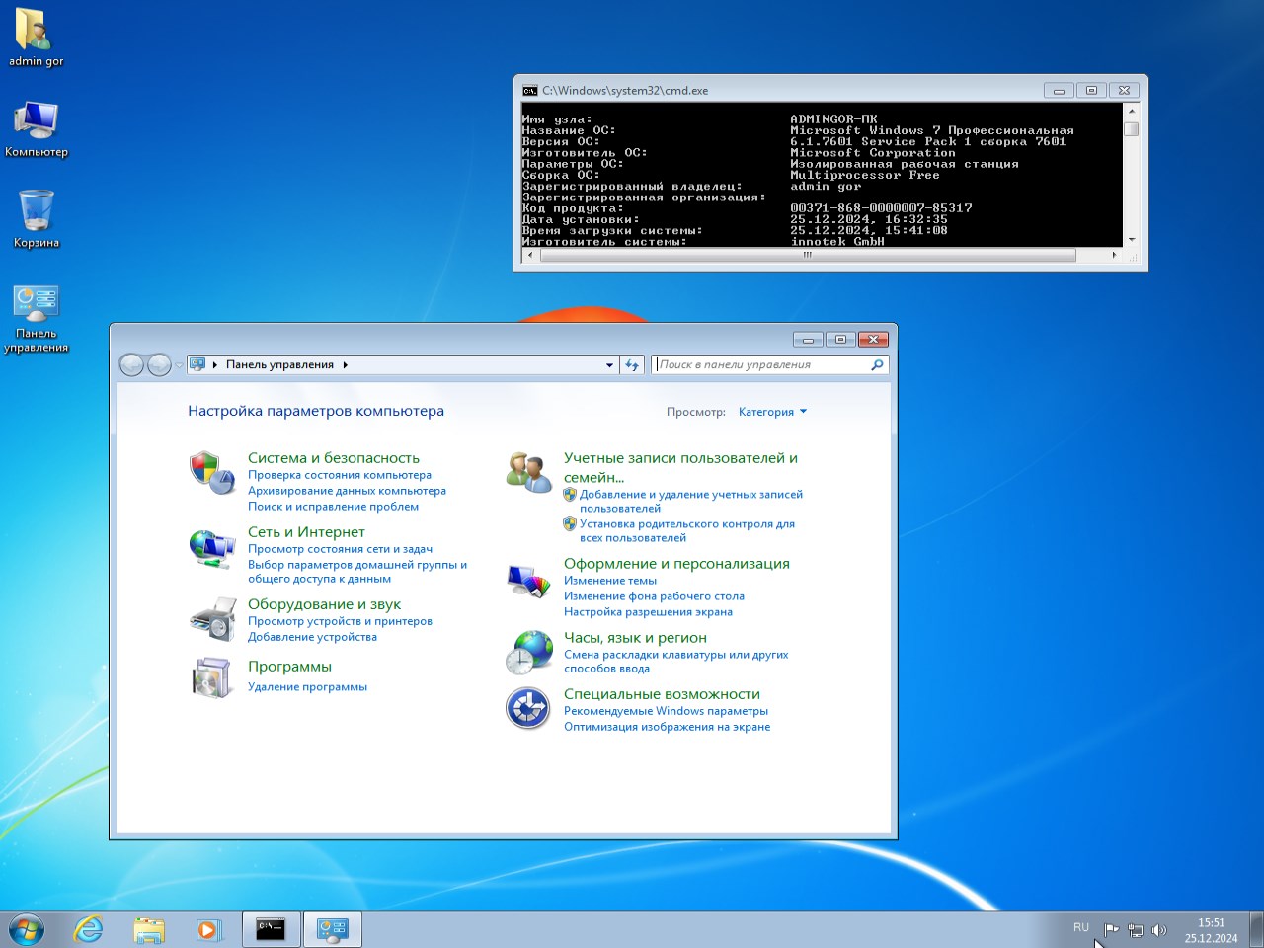Expand the address bar history dropdown

click(609, 365)
